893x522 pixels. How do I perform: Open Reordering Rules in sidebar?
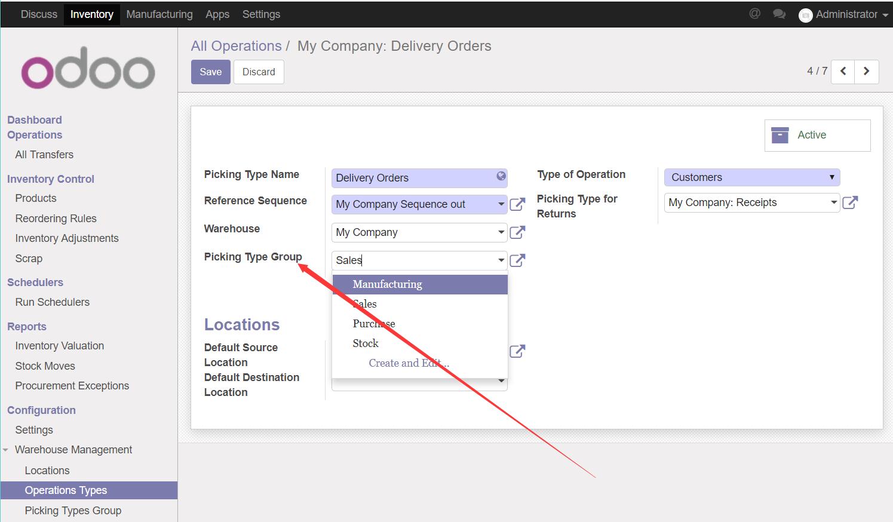(56, 219)
